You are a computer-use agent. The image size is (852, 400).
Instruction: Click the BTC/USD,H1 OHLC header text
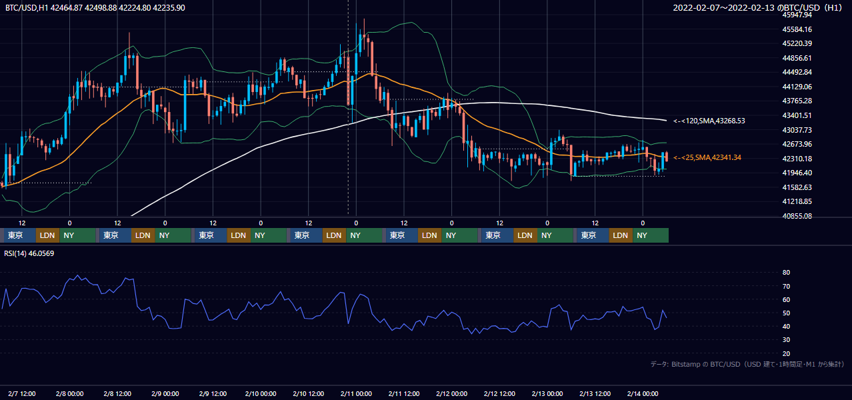pyautogui.click(x=95, y=7)
